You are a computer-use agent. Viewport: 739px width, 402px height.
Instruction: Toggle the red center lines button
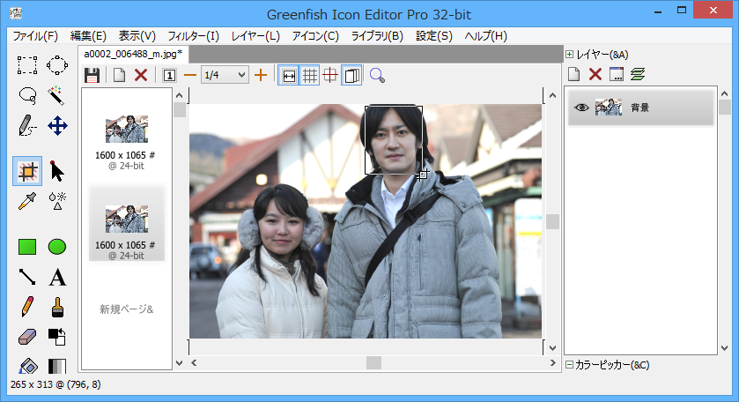pyautogui.click(x=331, y=76)
